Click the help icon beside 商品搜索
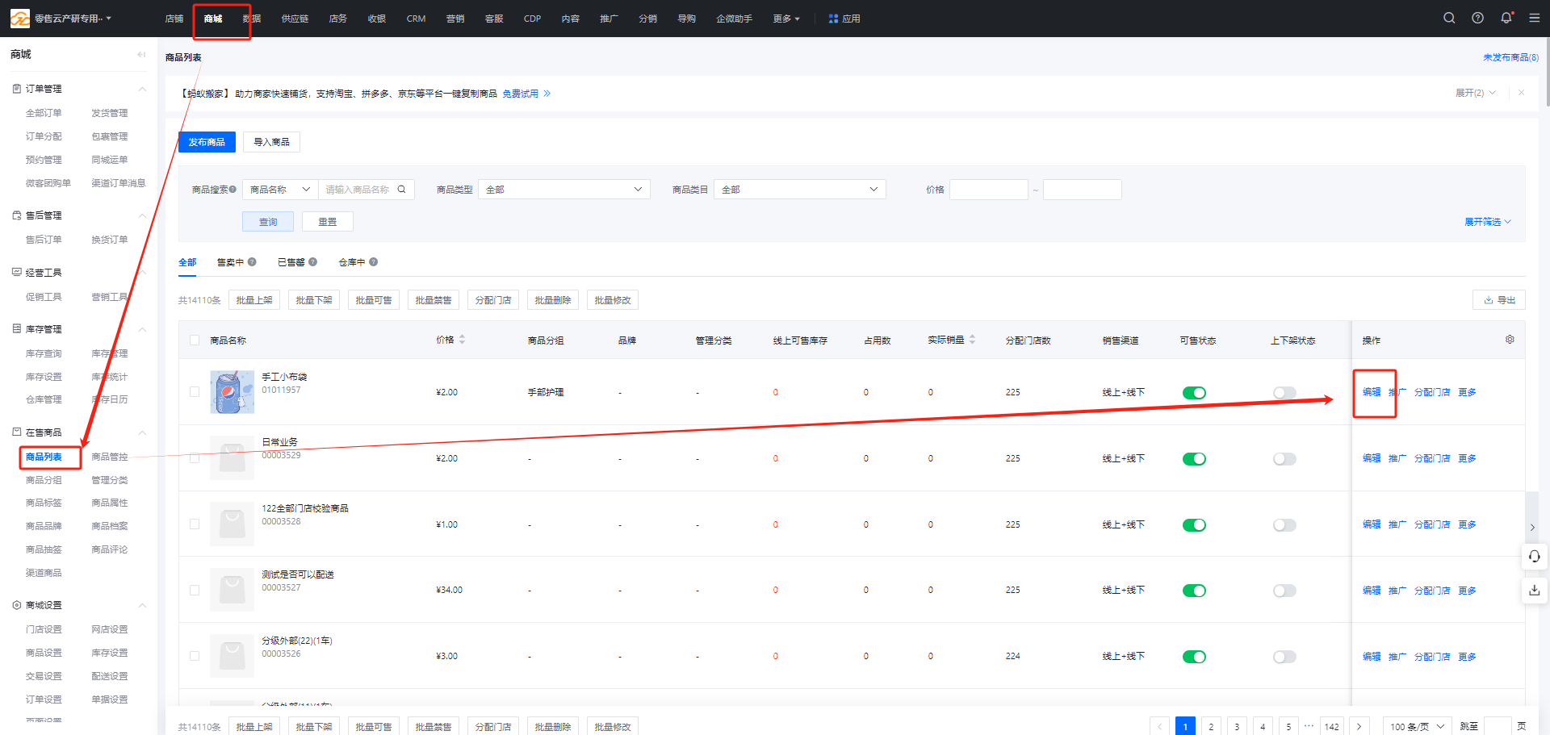 [232, 190]
